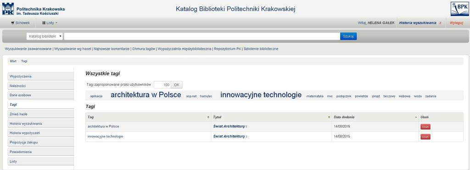
Task: Open the Wypożyczenia sidebar tab
Action: coord(40,77)
